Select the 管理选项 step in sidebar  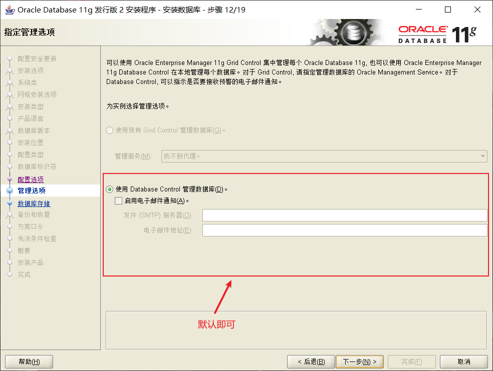pyautogui.click(x=32, y=190)
